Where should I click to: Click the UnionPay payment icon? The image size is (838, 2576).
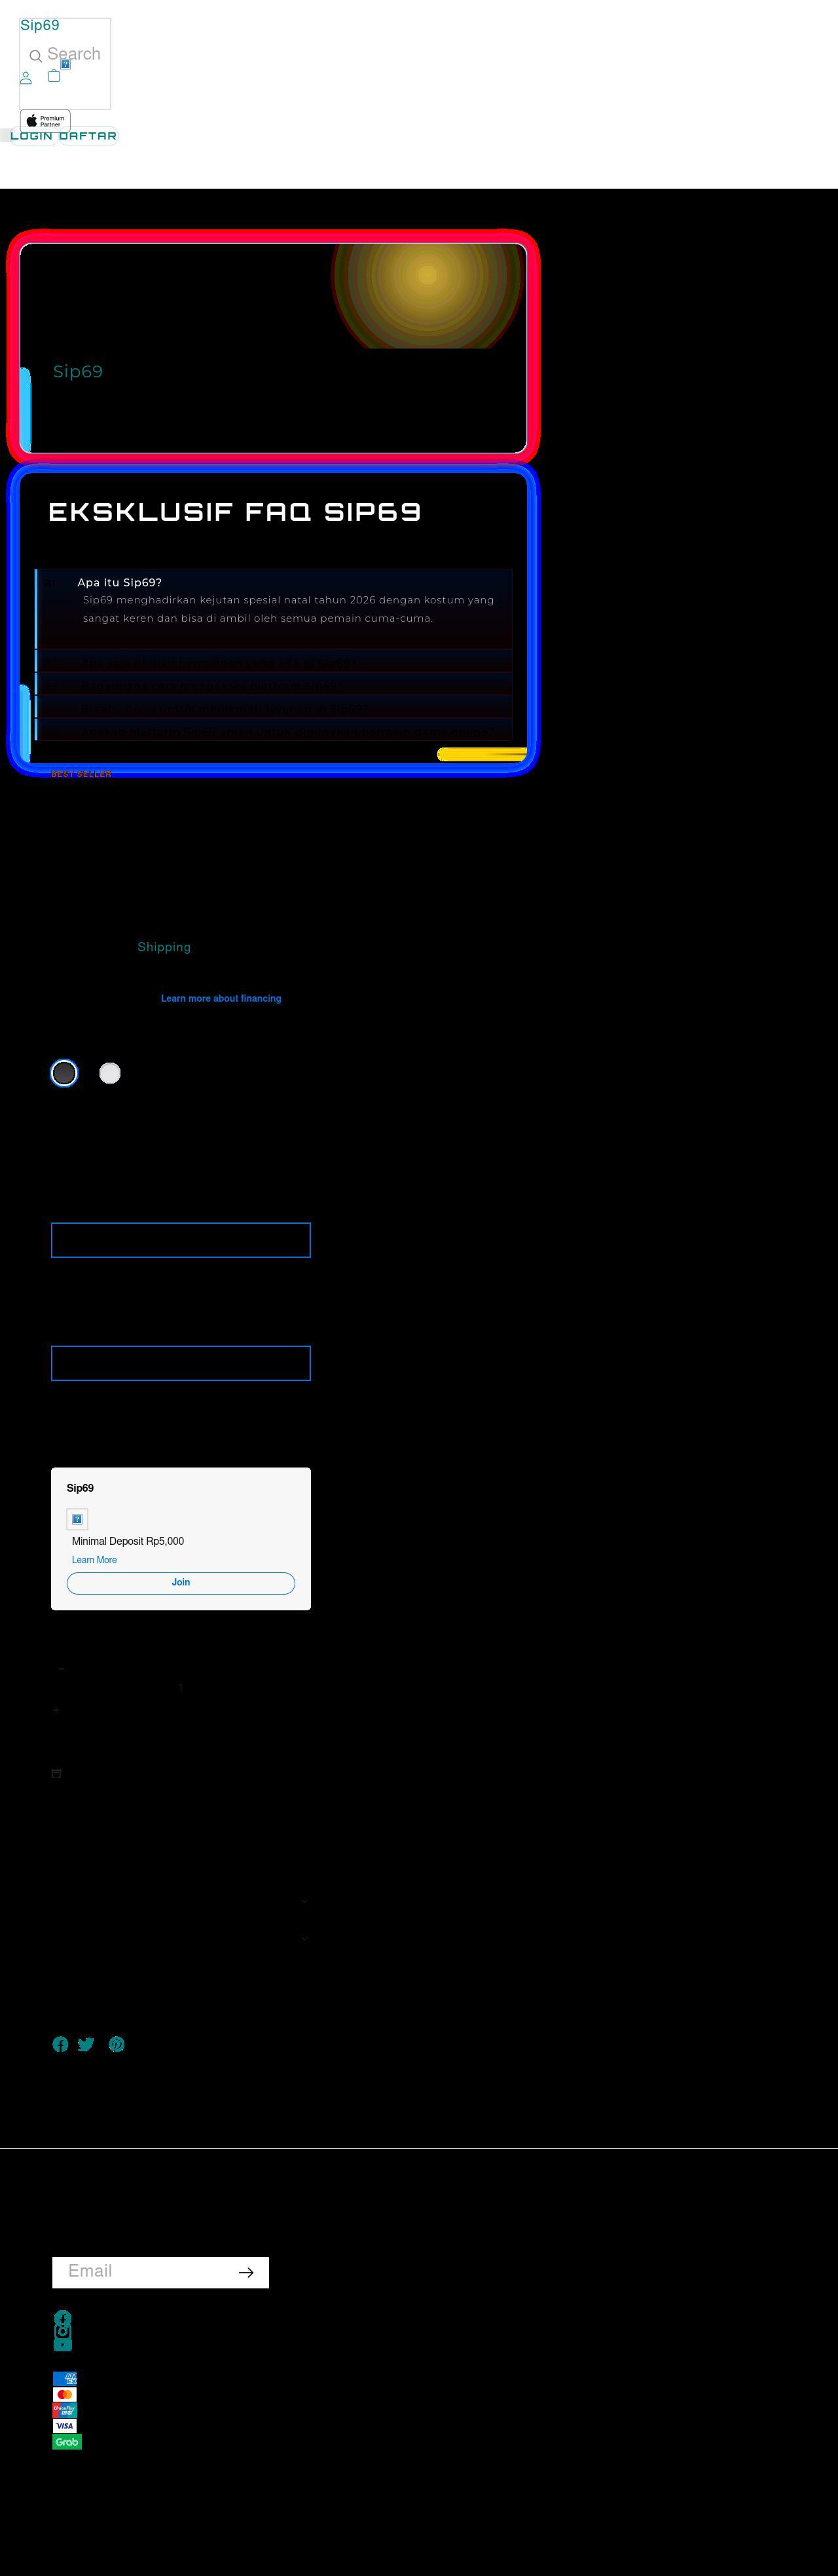[x=65, y=2410]
